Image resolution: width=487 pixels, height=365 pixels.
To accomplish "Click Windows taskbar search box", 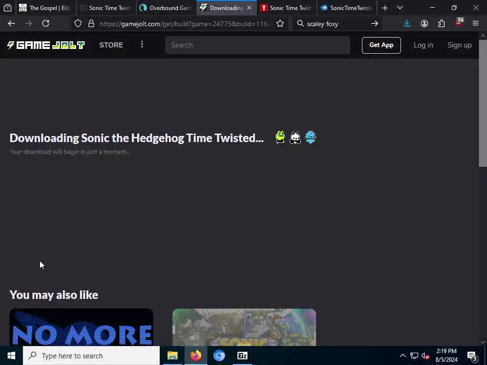I will tap(91, 355).
